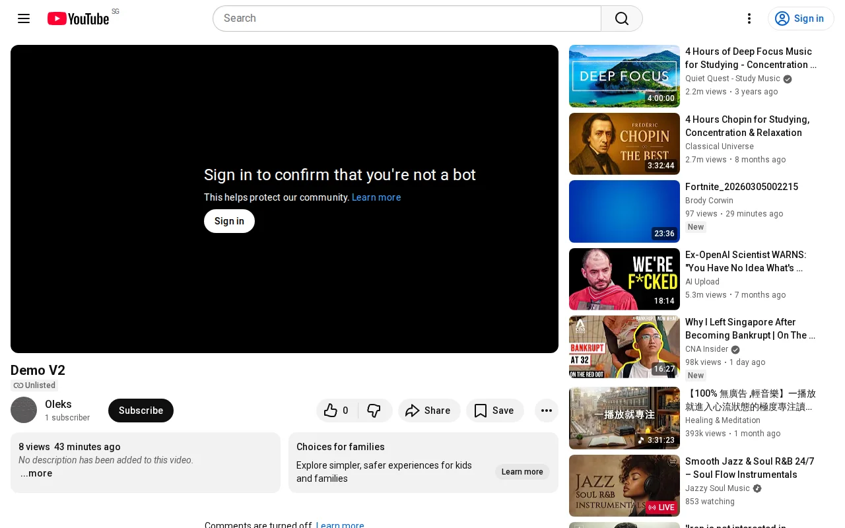Open the Oleks channel avatar
The width and height of the screenshot is (845, 528).
pyautogui.click(x=24, y=410)
